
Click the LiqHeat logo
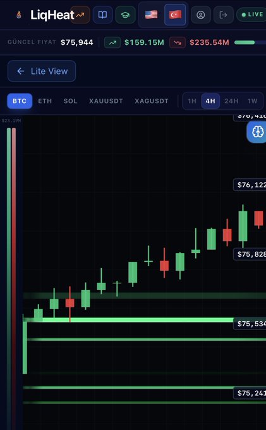(x=52, y=15)
